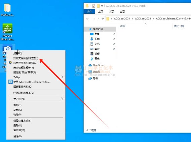
Task: Click the ACDSeeUltimate2024-v17.x-Patch breadcrumb
Action: [174, 18]
